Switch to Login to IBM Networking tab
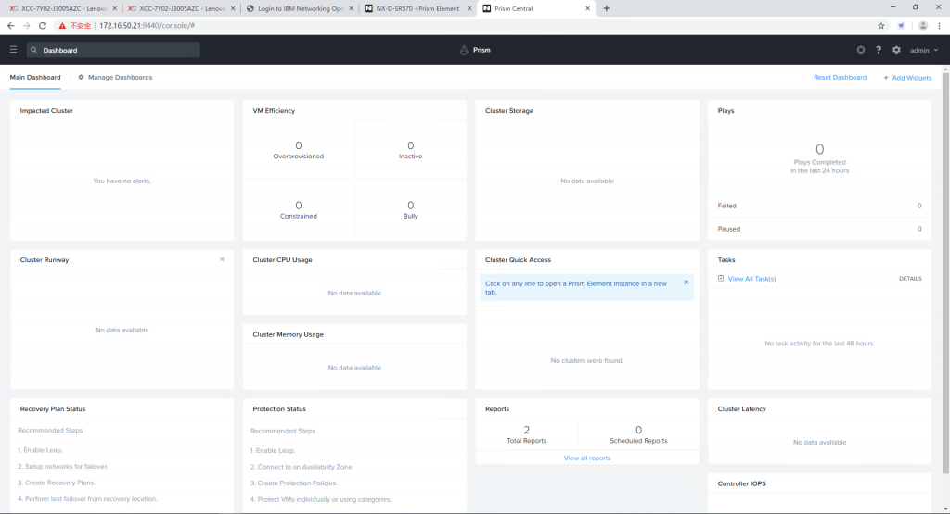Image resolution: width=950 pixels, height=514 pixels. [x=301, y=8]
